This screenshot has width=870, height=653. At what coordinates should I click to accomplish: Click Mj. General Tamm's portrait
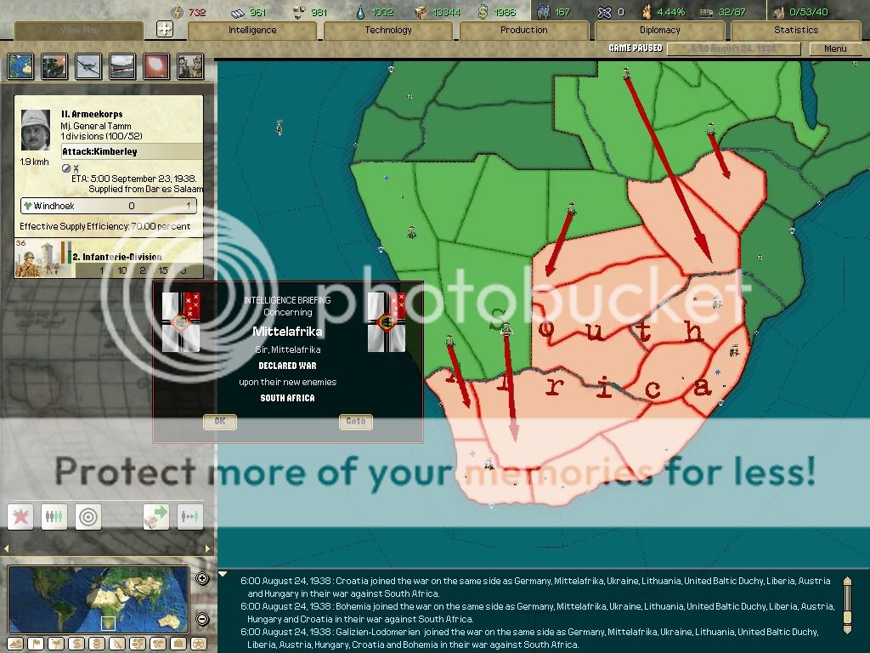point(36,130)
